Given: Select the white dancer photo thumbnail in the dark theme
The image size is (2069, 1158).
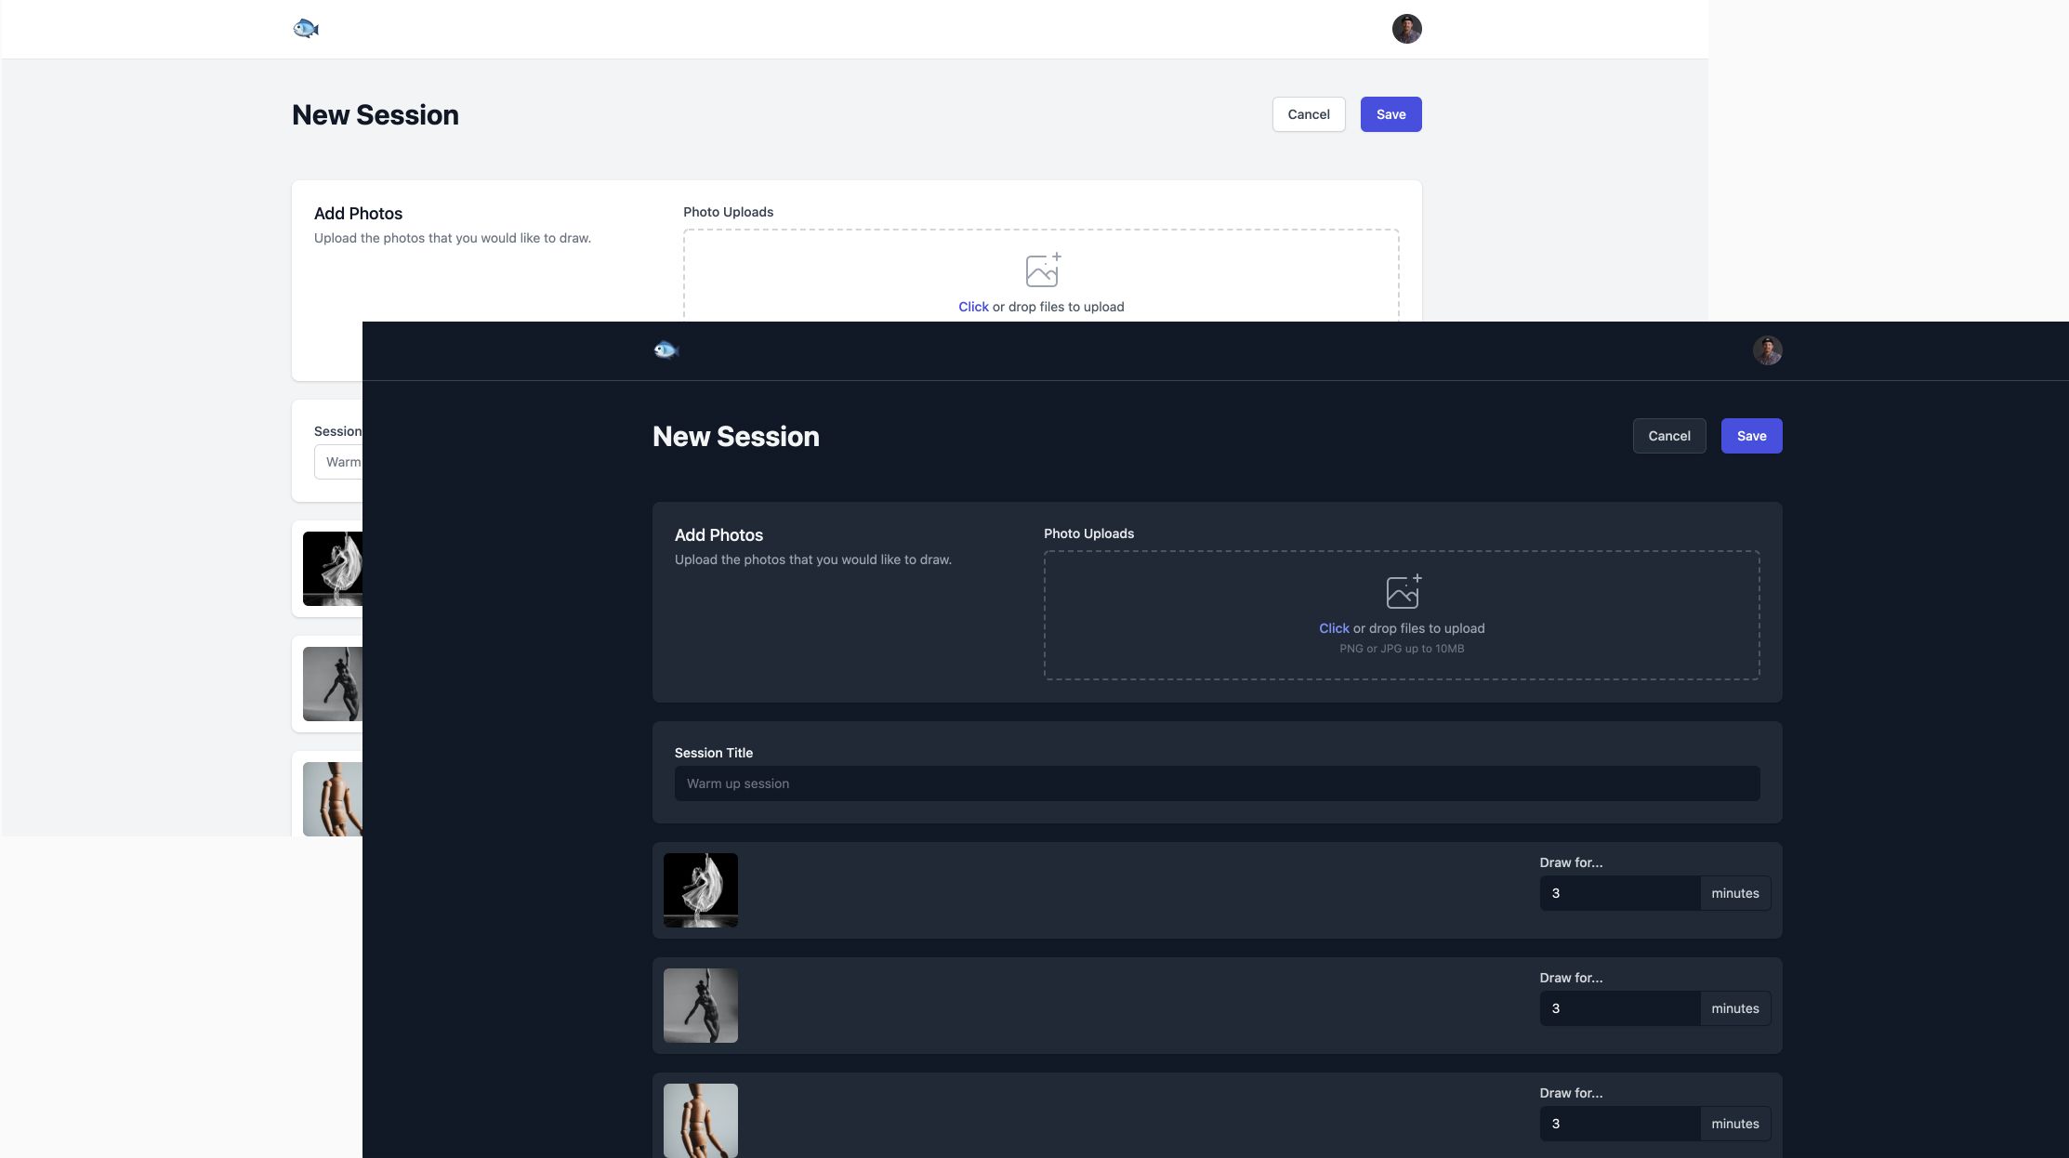Looking at the screenshot, I should 701,890.
